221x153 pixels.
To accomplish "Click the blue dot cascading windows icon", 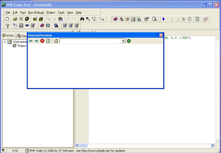I will pos(15,26).
